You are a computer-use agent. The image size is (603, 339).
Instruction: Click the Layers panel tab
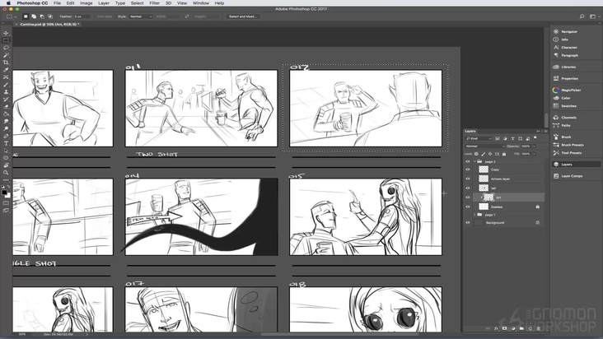point(470,132)
